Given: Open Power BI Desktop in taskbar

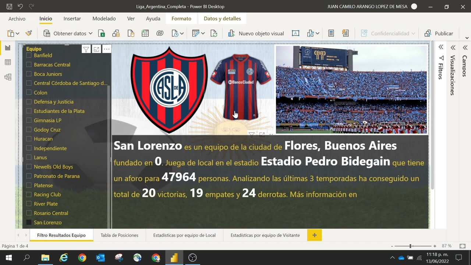Looking at the screenshot, I should (174, 258).
